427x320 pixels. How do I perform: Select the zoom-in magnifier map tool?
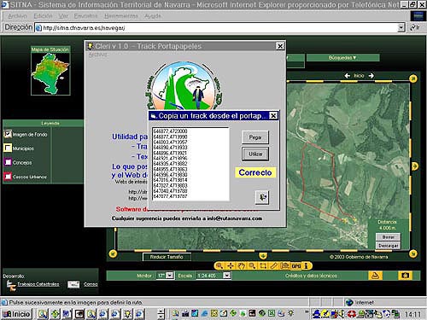pos(219,265)
